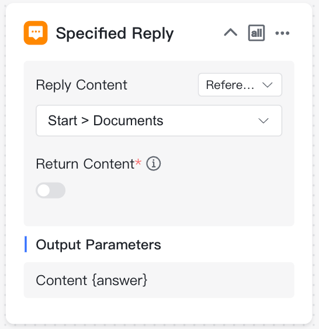This screenshot has width=319, height=329.
Task: Select the Specified Reply title text
Action: click(x=115, y=33)
